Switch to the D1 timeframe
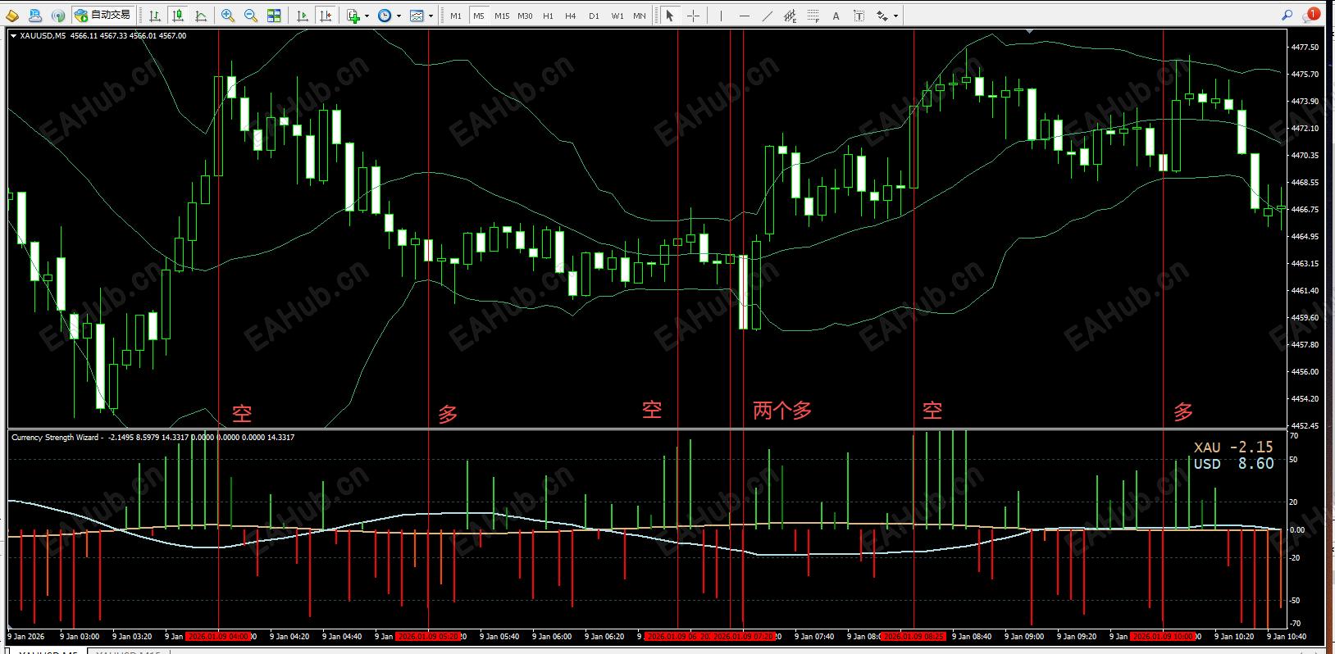The width and height of the screenshot is (1335, 654). coord(594,16)
